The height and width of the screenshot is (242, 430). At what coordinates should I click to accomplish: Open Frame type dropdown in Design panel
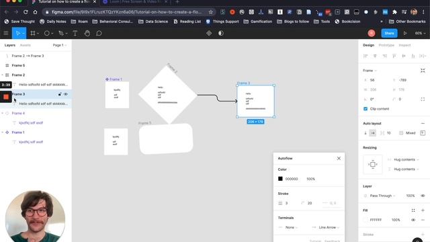pyautogui.click(x=370, y=71)
